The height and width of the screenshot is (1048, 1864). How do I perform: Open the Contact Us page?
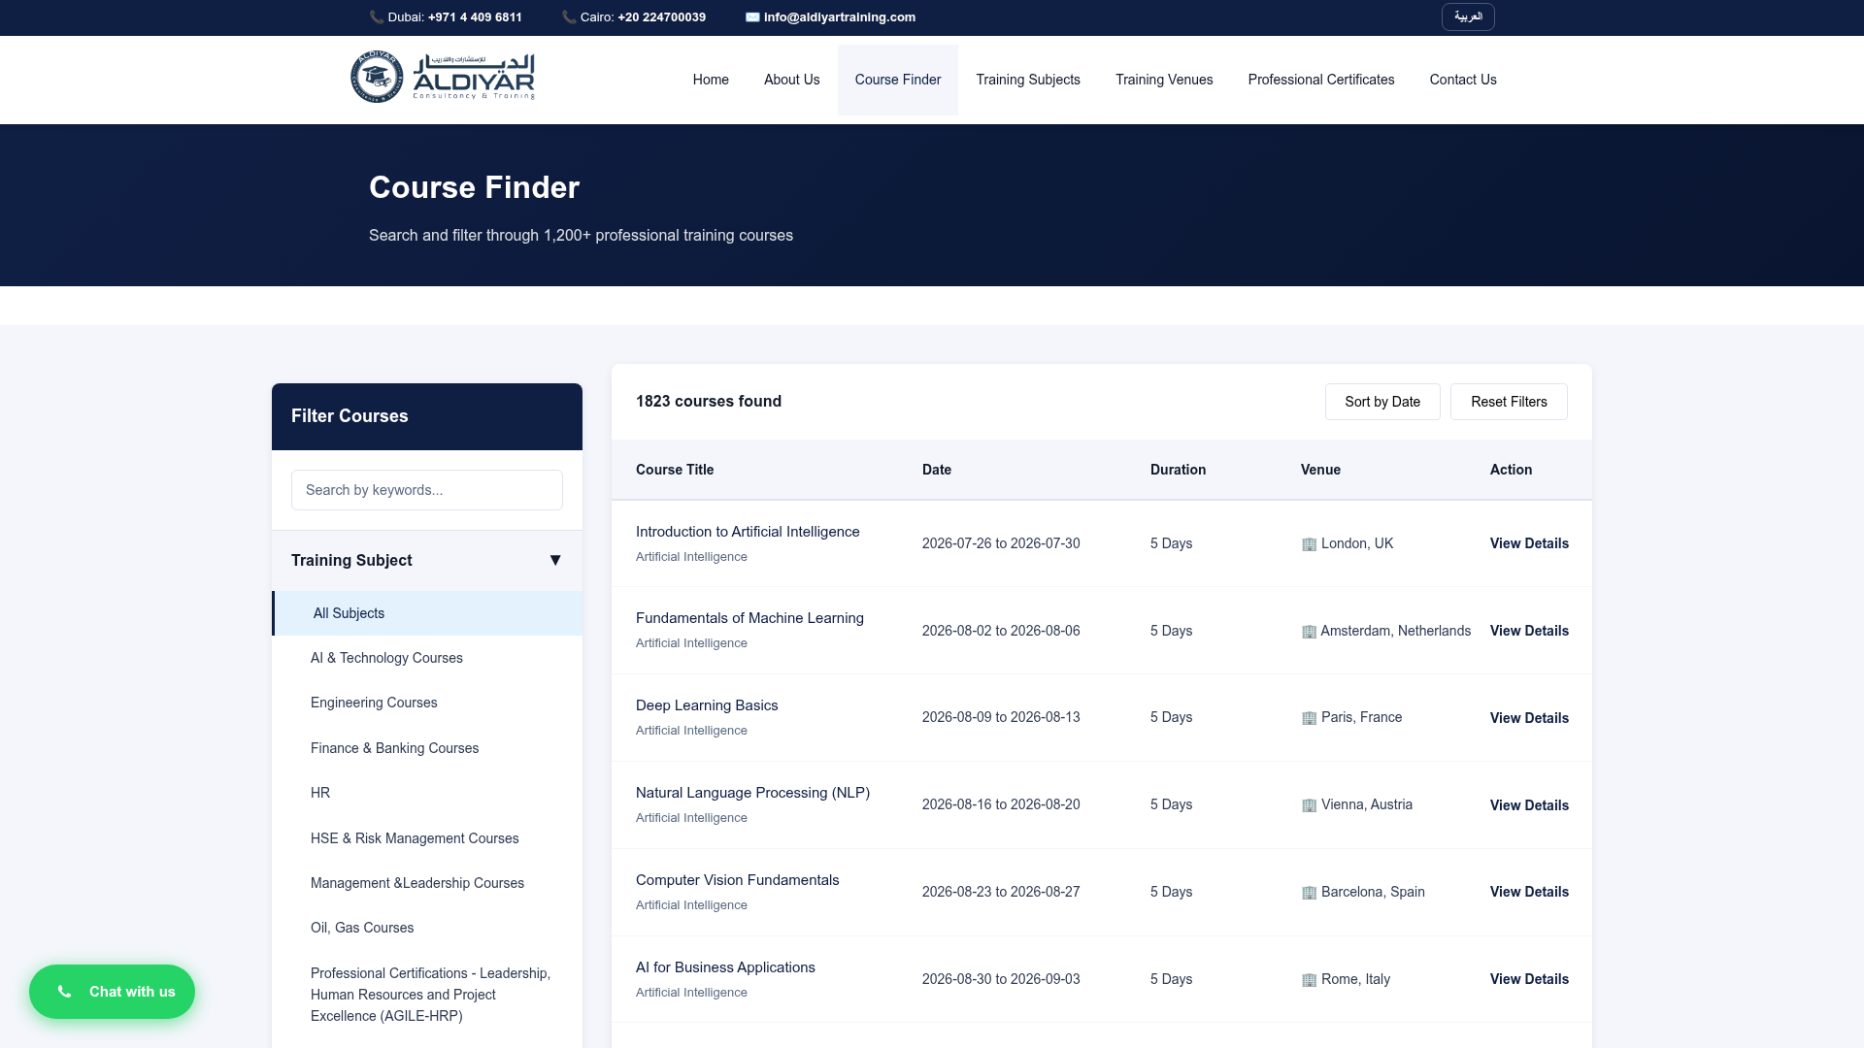(1463, 80)
